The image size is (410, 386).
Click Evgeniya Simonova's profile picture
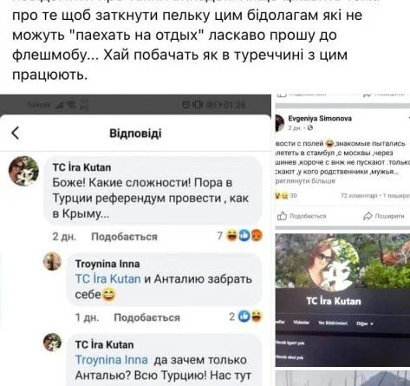click(279, 122)
